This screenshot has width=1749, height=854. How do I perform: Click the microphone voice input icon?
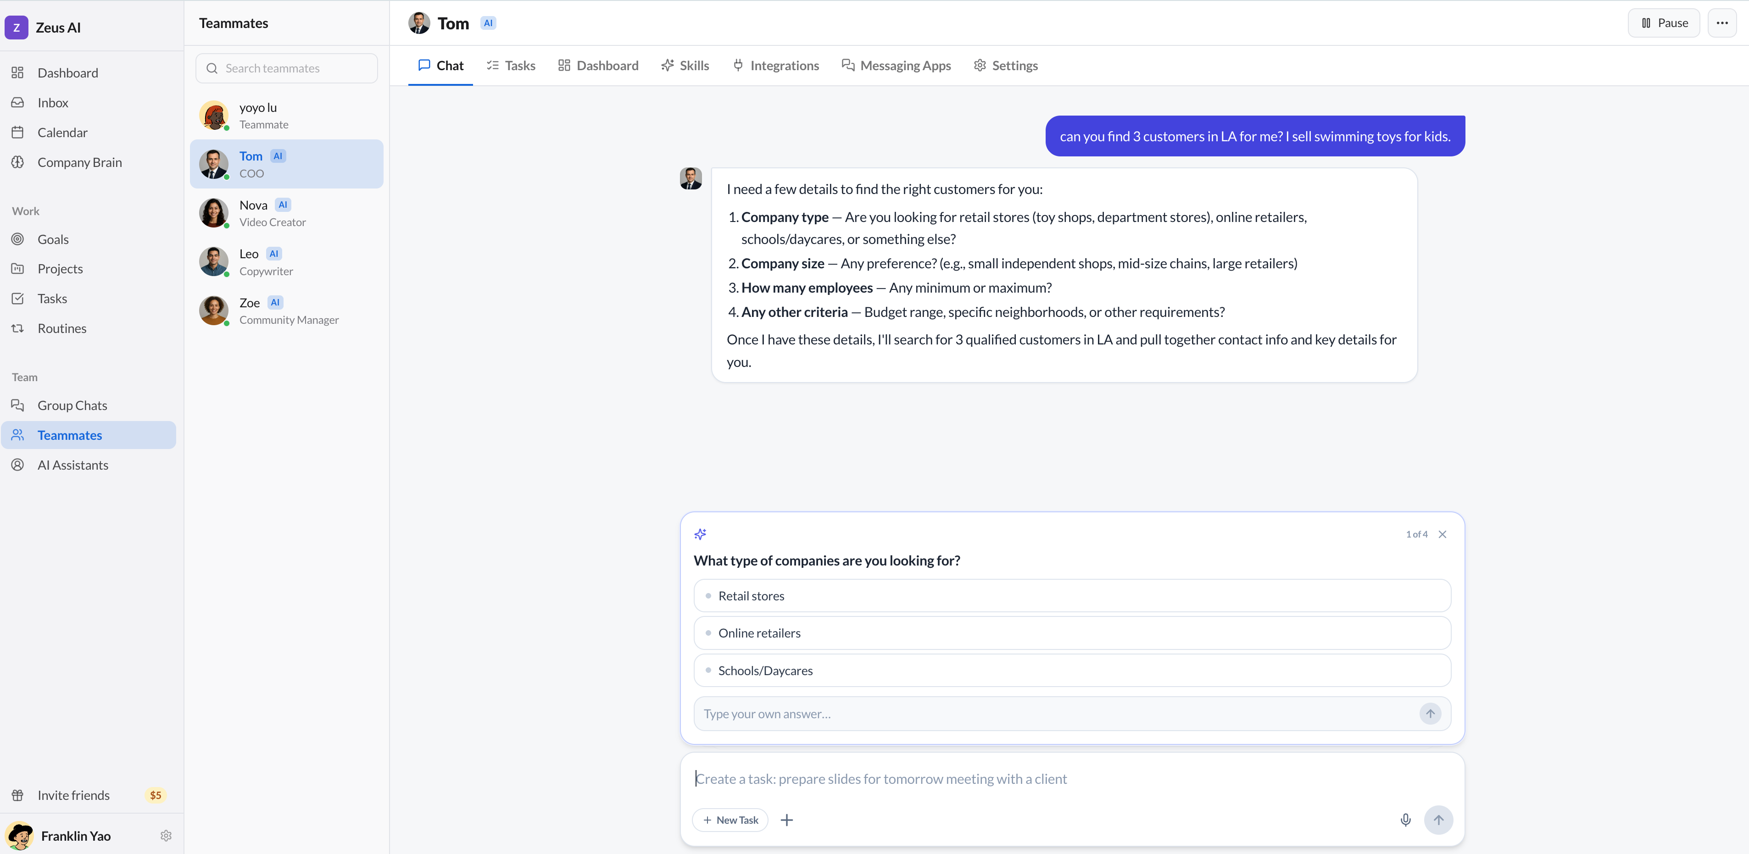click(x=1405, y=820)
